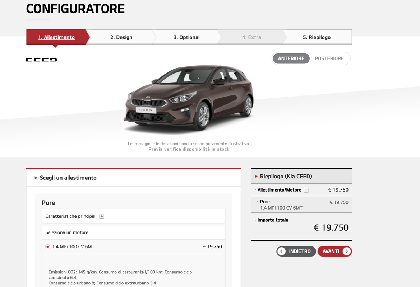The width and height of the screenshot is (420, 287).
Task: Click the Pure trim heading
Action: [x=49, y=203]
